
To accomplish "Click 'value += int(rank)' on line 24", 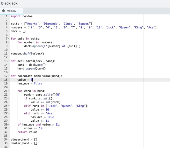I will 46,102.
